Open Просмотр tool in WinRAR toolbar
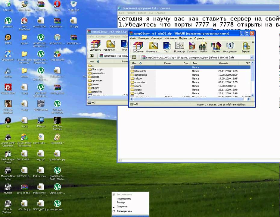The image size is (280, 217). (179, 47)
